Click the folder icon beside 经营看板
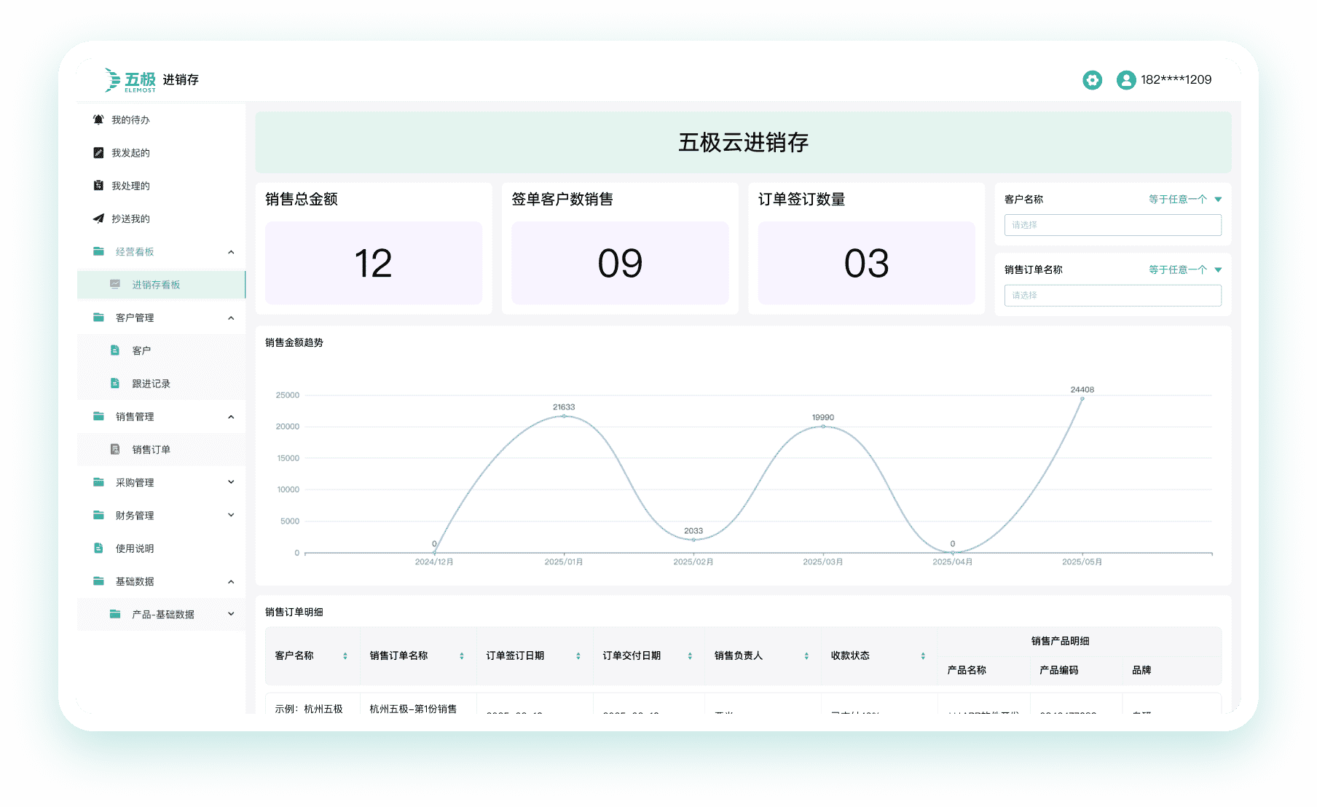Screen dimensions: 1317x807 click(x=98, y=251)
